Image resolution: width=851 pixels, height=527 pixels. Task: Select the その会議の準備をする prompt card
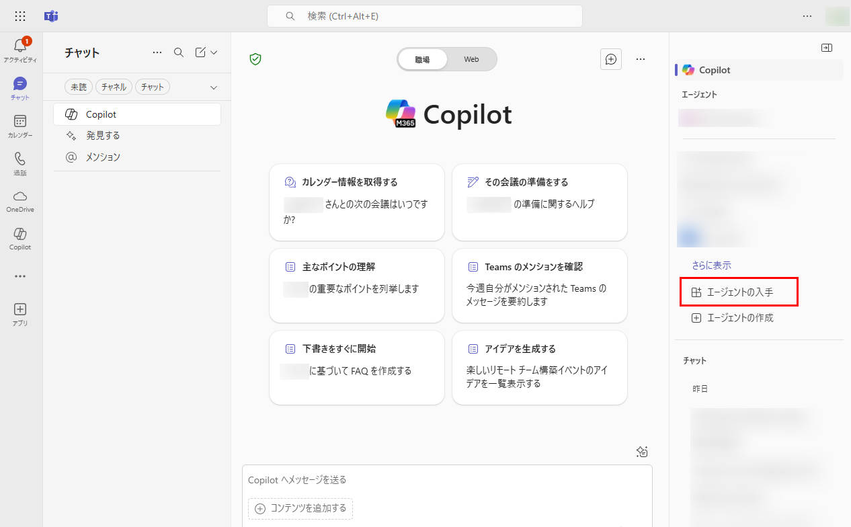click(540, 202)
